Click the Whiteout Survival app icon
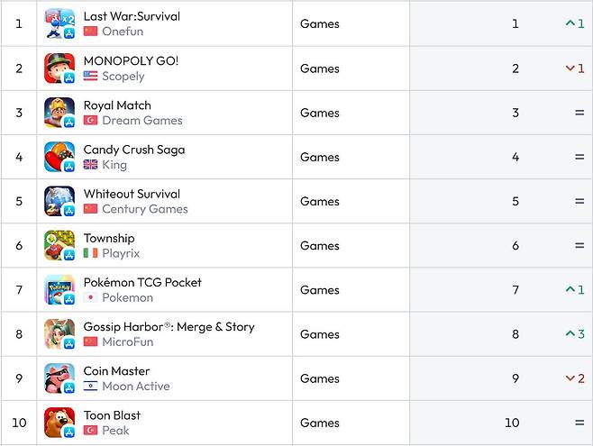Screen dimensions: 593x446 (x=59, y=201)
